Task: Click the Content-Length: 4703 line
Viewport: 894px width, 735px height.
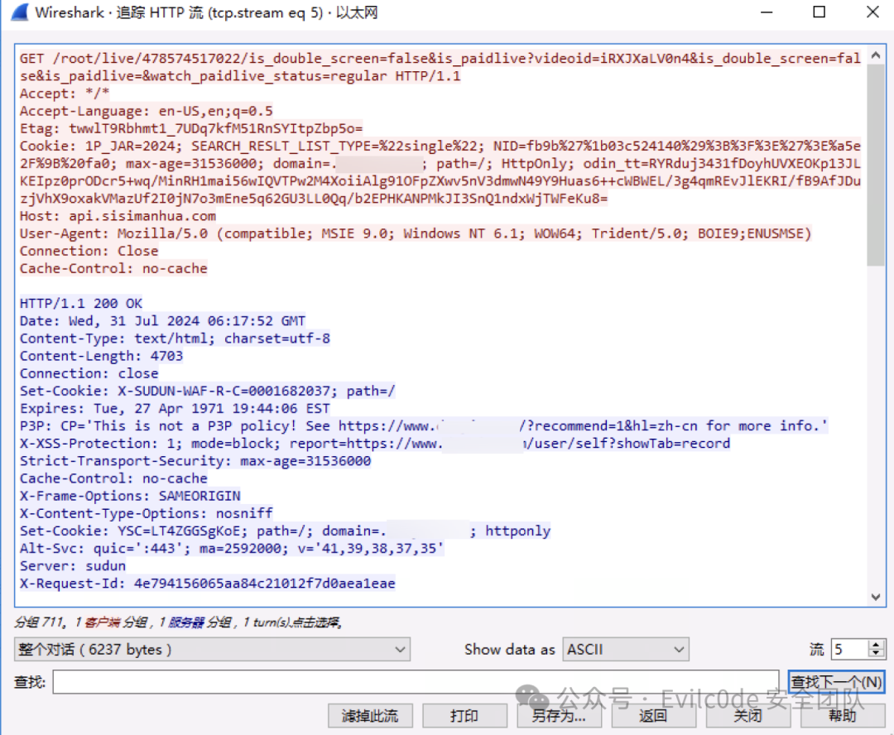Action: click(102, 356)
